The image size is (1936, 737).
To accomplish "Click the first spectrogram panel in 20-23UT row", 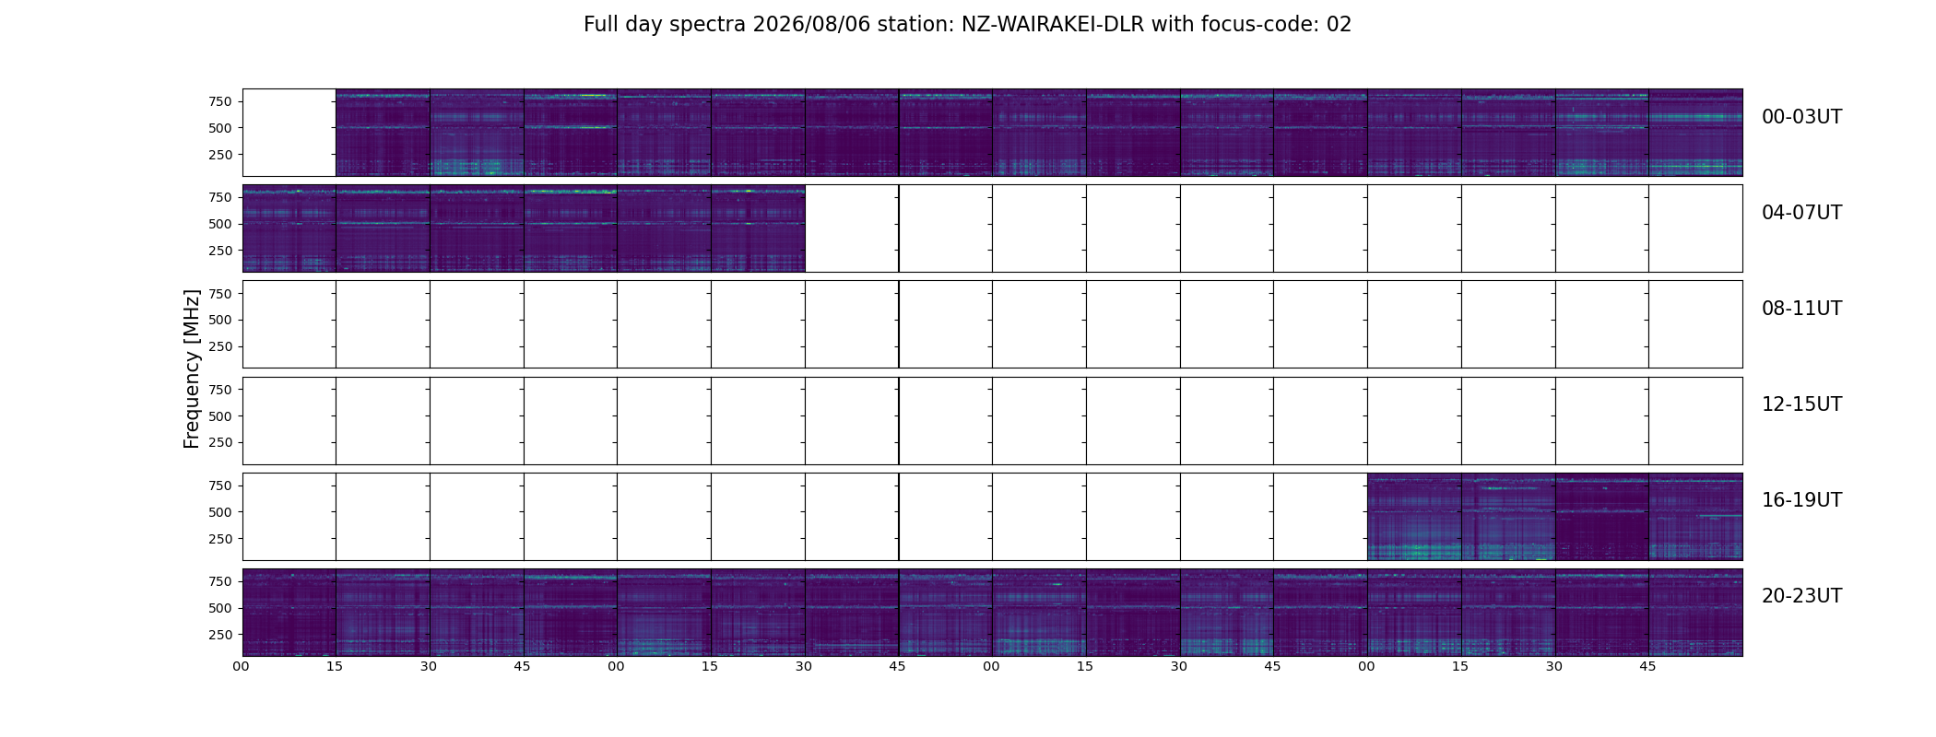I will [289, 613].
